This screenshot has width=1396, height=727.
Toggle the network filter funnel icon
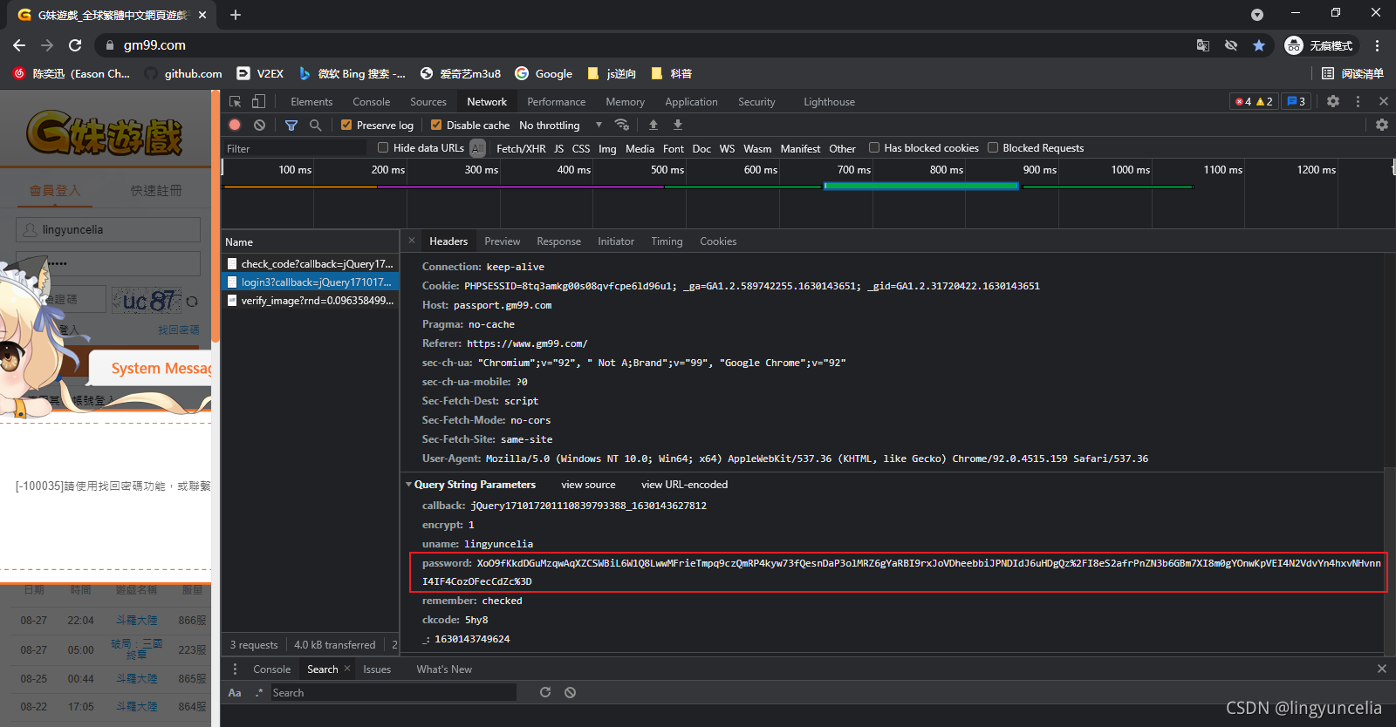tap(291, 126)
